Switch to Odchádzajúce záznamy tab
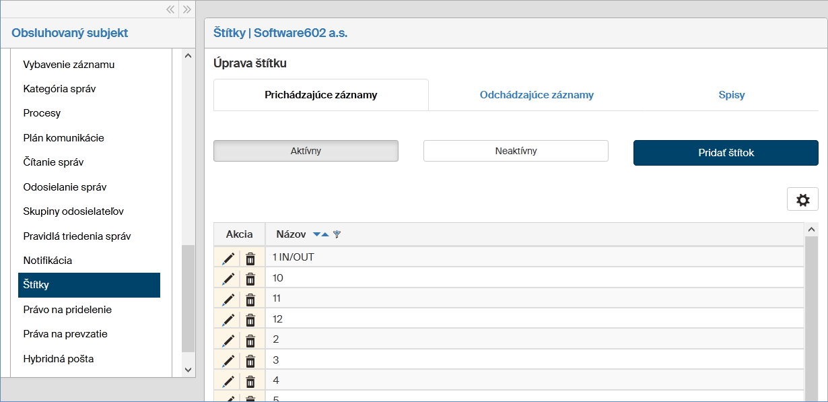828x402 pixels. click(x=537, y=95)
